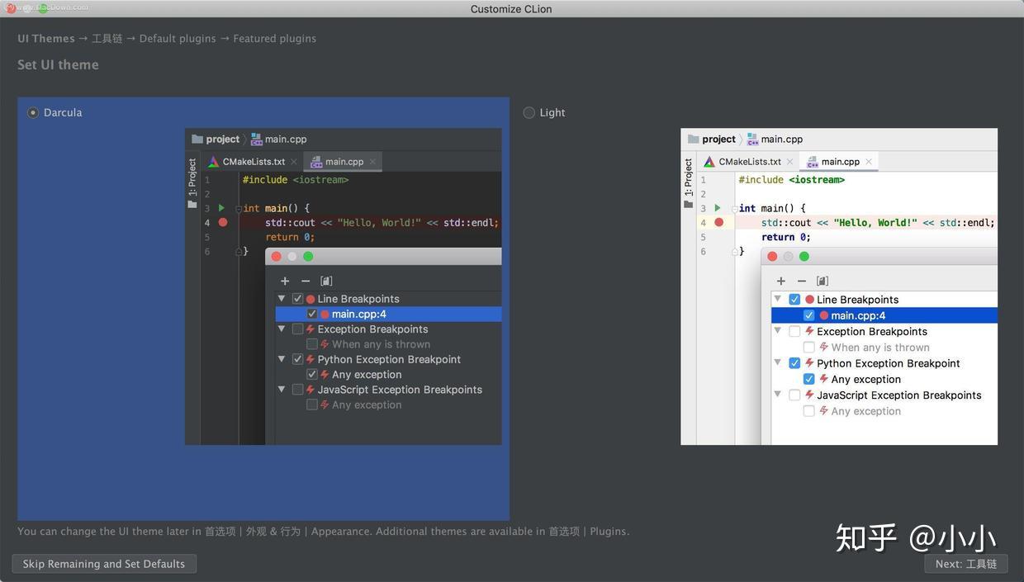
Task: Click the Set UI theme heading
Action: point(58,64)
